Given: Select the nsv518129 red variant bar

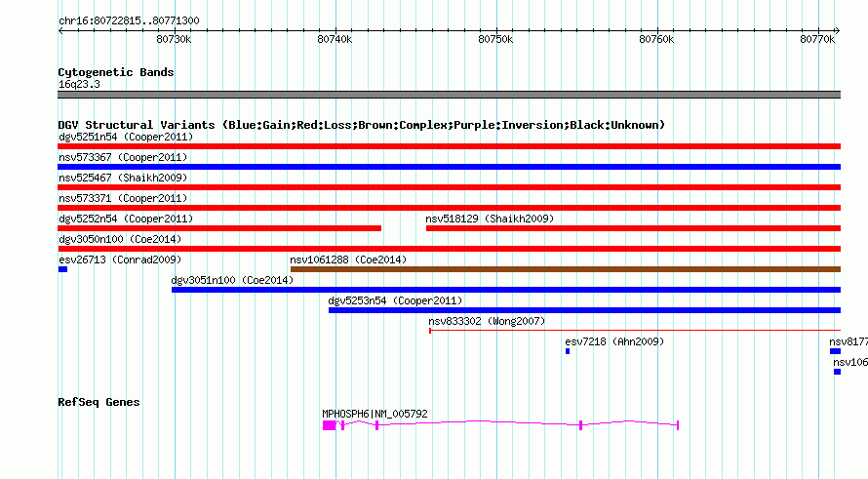Looking at the screenshot, I should pyautogui.click(x=633, y=228).
